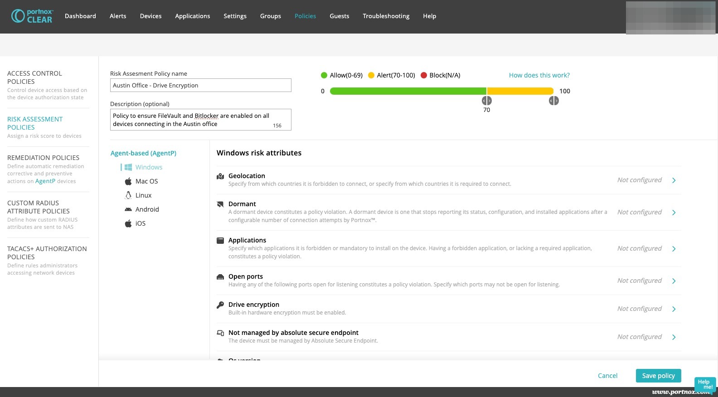Image resolution: width=718 pixels, height=397 pixels.
Task: Click the slider handle at value 70
Action: point(487,101)
